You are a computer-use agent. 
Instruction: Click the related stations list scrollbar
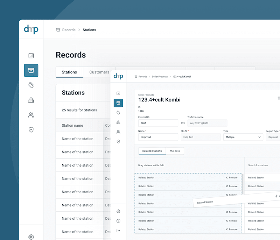pyautogui.click(x=243, y=184)
